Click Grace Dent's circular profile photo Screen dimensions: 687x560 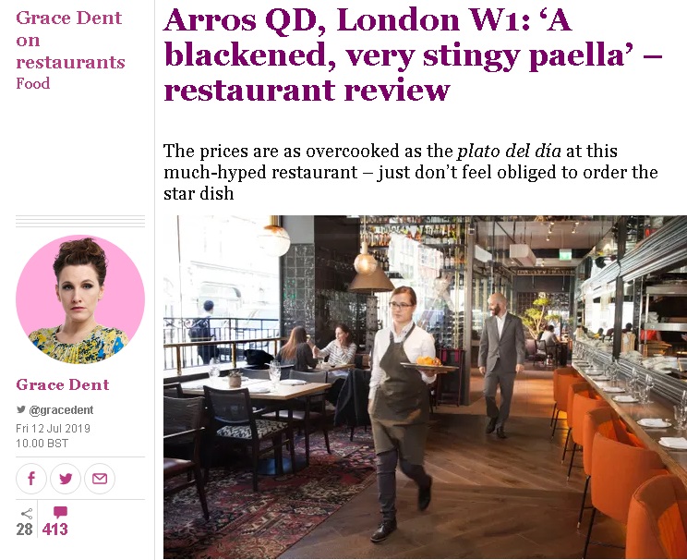coord(80,299)
